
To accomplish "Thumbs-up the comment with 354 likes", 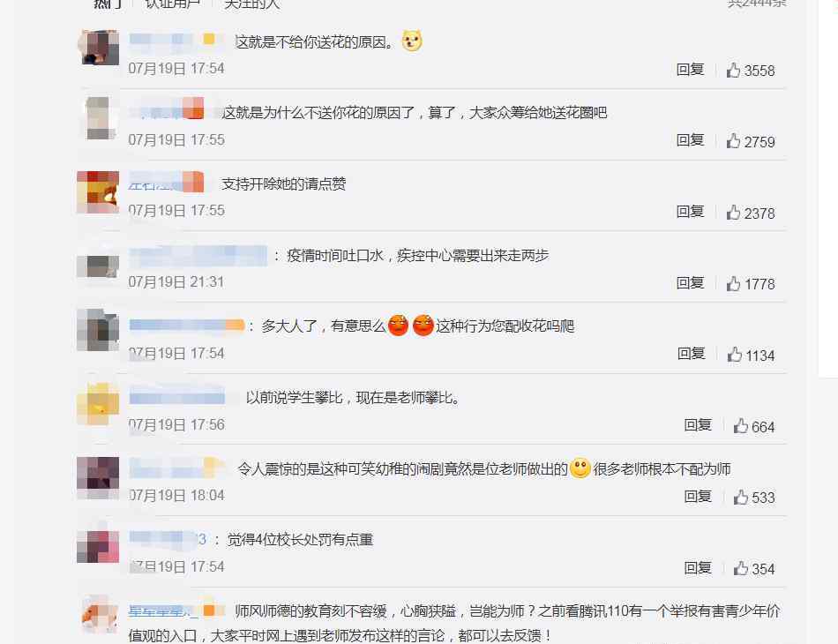I will [x=741, y=568].
